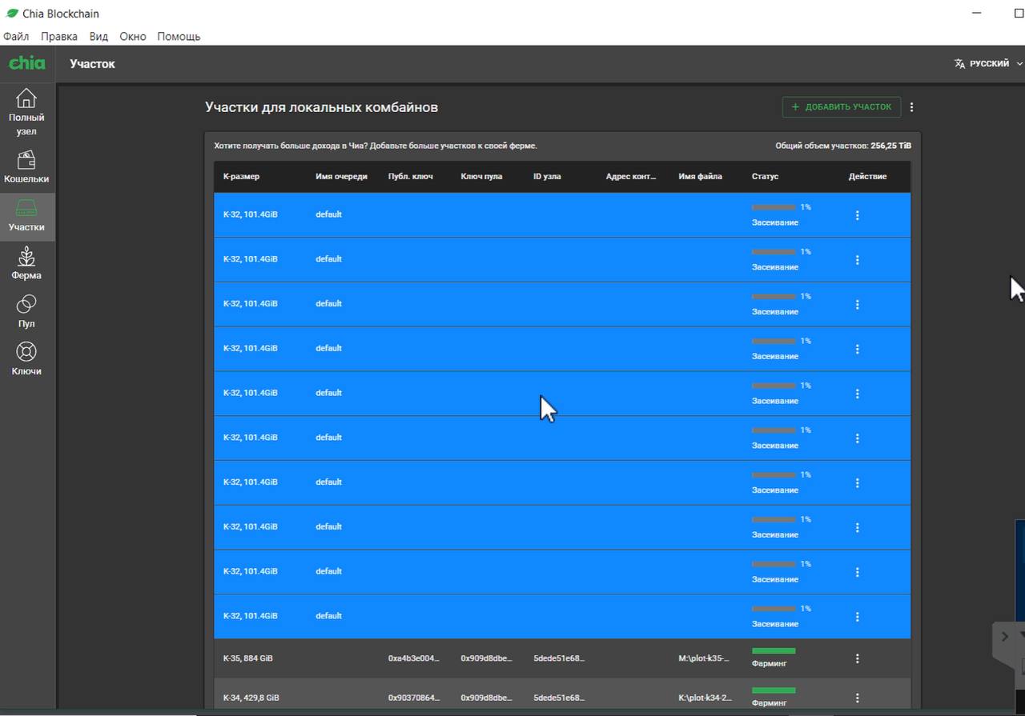1025x716 pixels.
Task: Open the Ферма farm section
Action: pyautogui.click(x=27, y=264)
